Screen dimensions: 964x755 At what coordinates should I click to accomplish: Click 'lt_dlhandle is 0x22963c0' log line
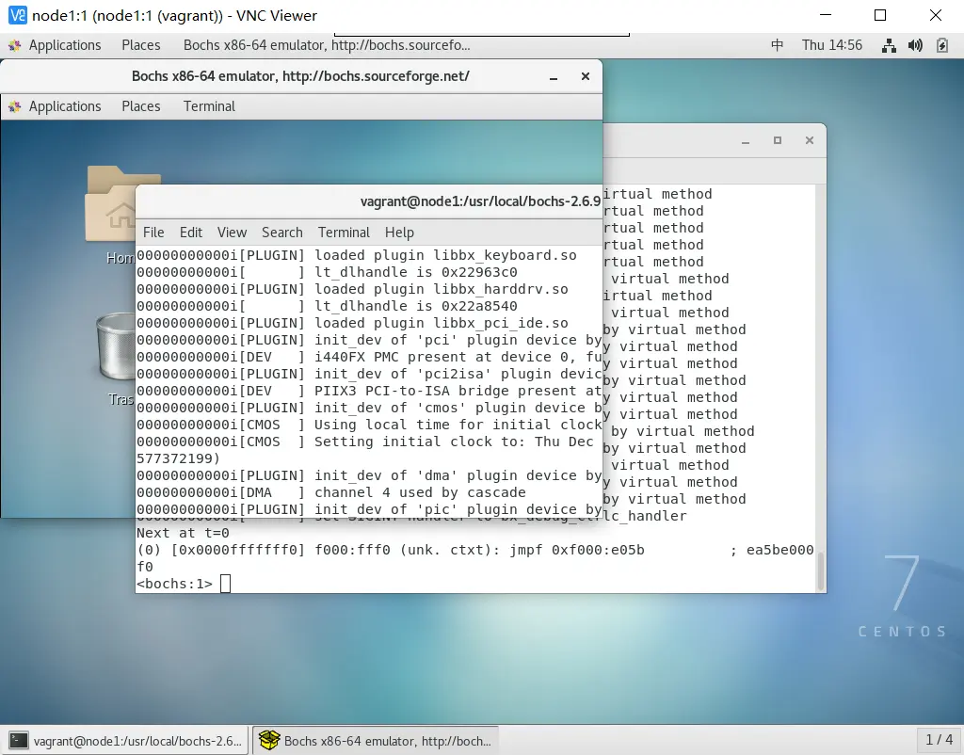(415, 272)
